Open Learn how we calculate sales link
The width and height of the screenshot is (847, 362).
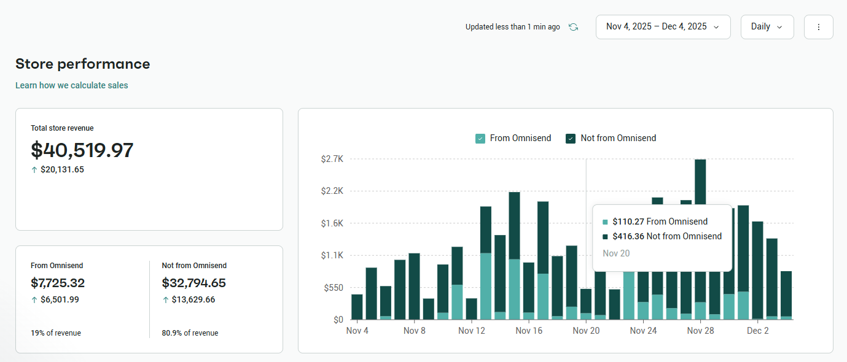72,85
